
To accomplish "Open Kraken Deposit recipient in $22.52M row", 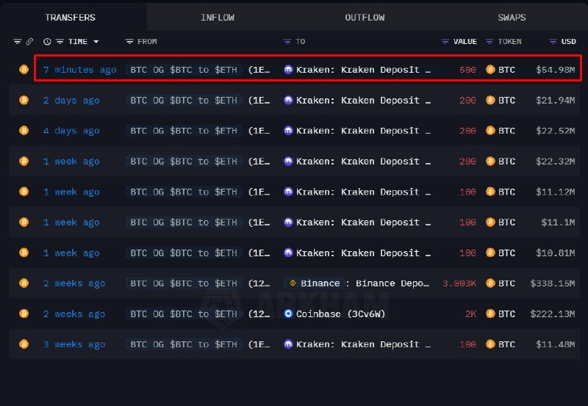I will (363, 131).
